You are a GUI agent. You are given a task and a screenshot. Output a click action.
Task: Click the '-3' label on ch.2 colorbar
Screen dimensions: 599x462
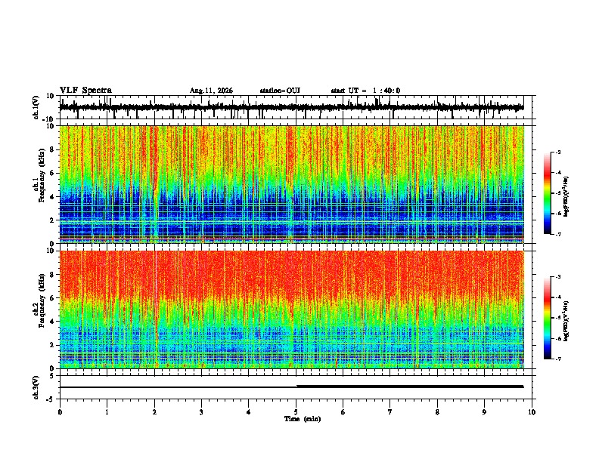pos(557,277)
